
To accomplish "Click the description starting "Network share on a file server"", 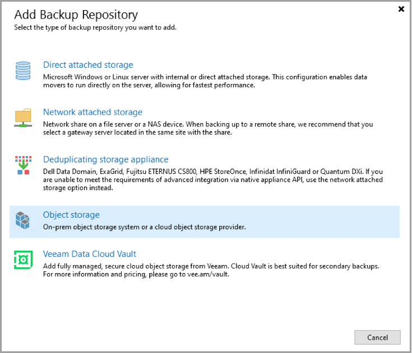I will [x=208, y=128].
